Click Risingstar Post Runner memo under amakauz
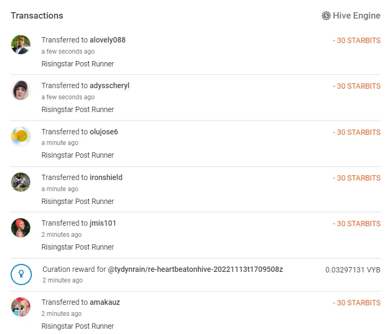The image size is (386, 334). [x=78, y=326]
